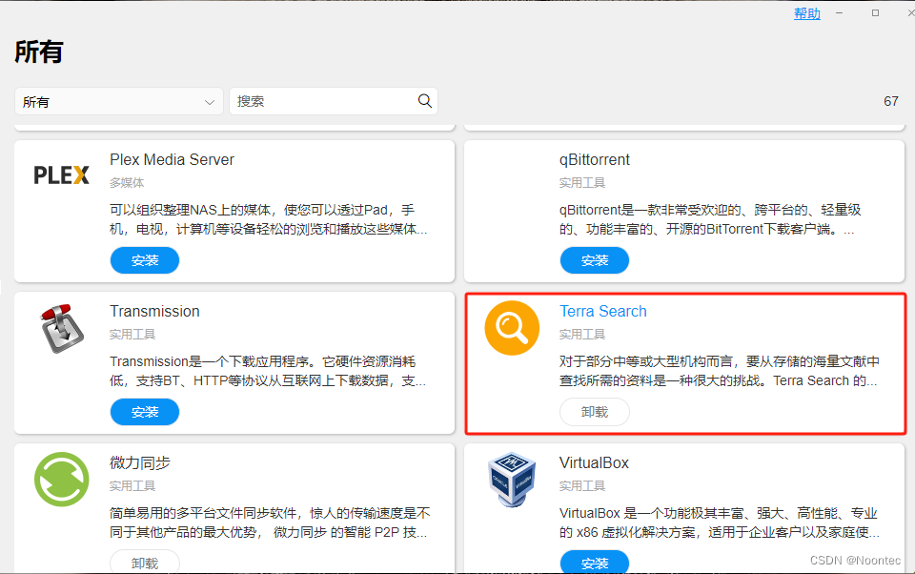The width and height of the screenshot is (915, 574).
Task: Click the Transmission description text
Action: click(x=269, y=371)
